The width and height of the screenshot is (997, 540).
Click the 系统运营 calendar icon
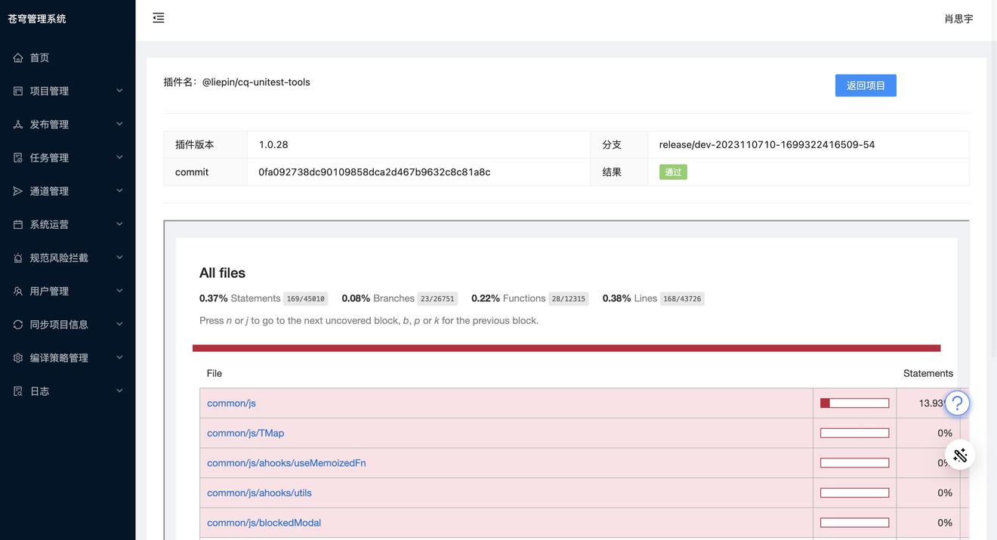(x=18, y=224)
